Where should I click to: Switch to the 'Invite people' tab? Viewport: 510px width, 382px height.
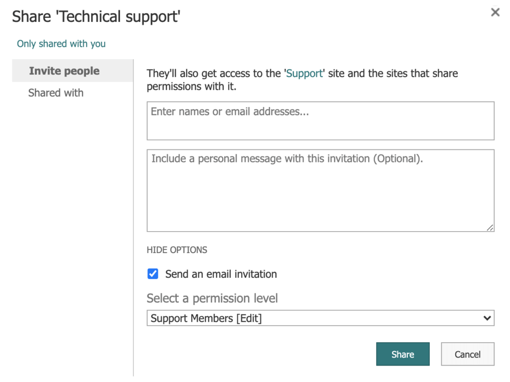click(x=64, y=71)
